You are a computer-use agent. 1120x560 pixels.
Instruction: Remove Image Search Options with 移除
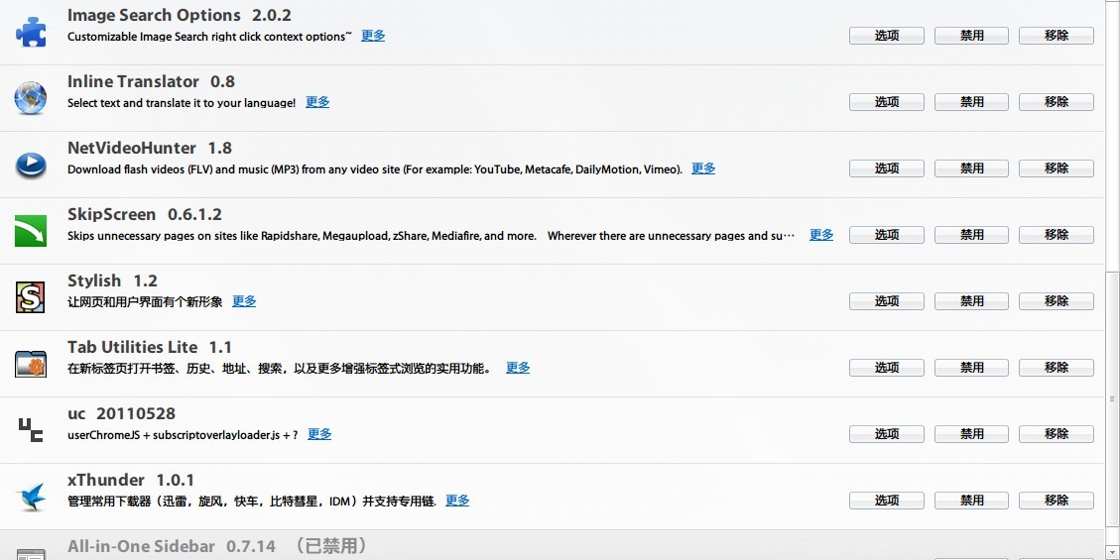click(1056, 36)
